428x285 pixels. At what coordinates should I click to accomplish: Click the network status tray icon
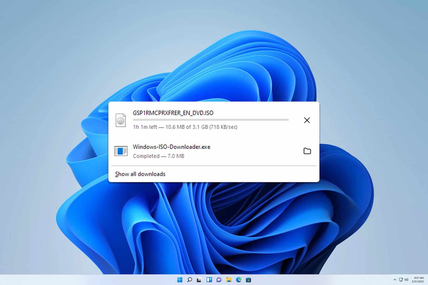401,280
